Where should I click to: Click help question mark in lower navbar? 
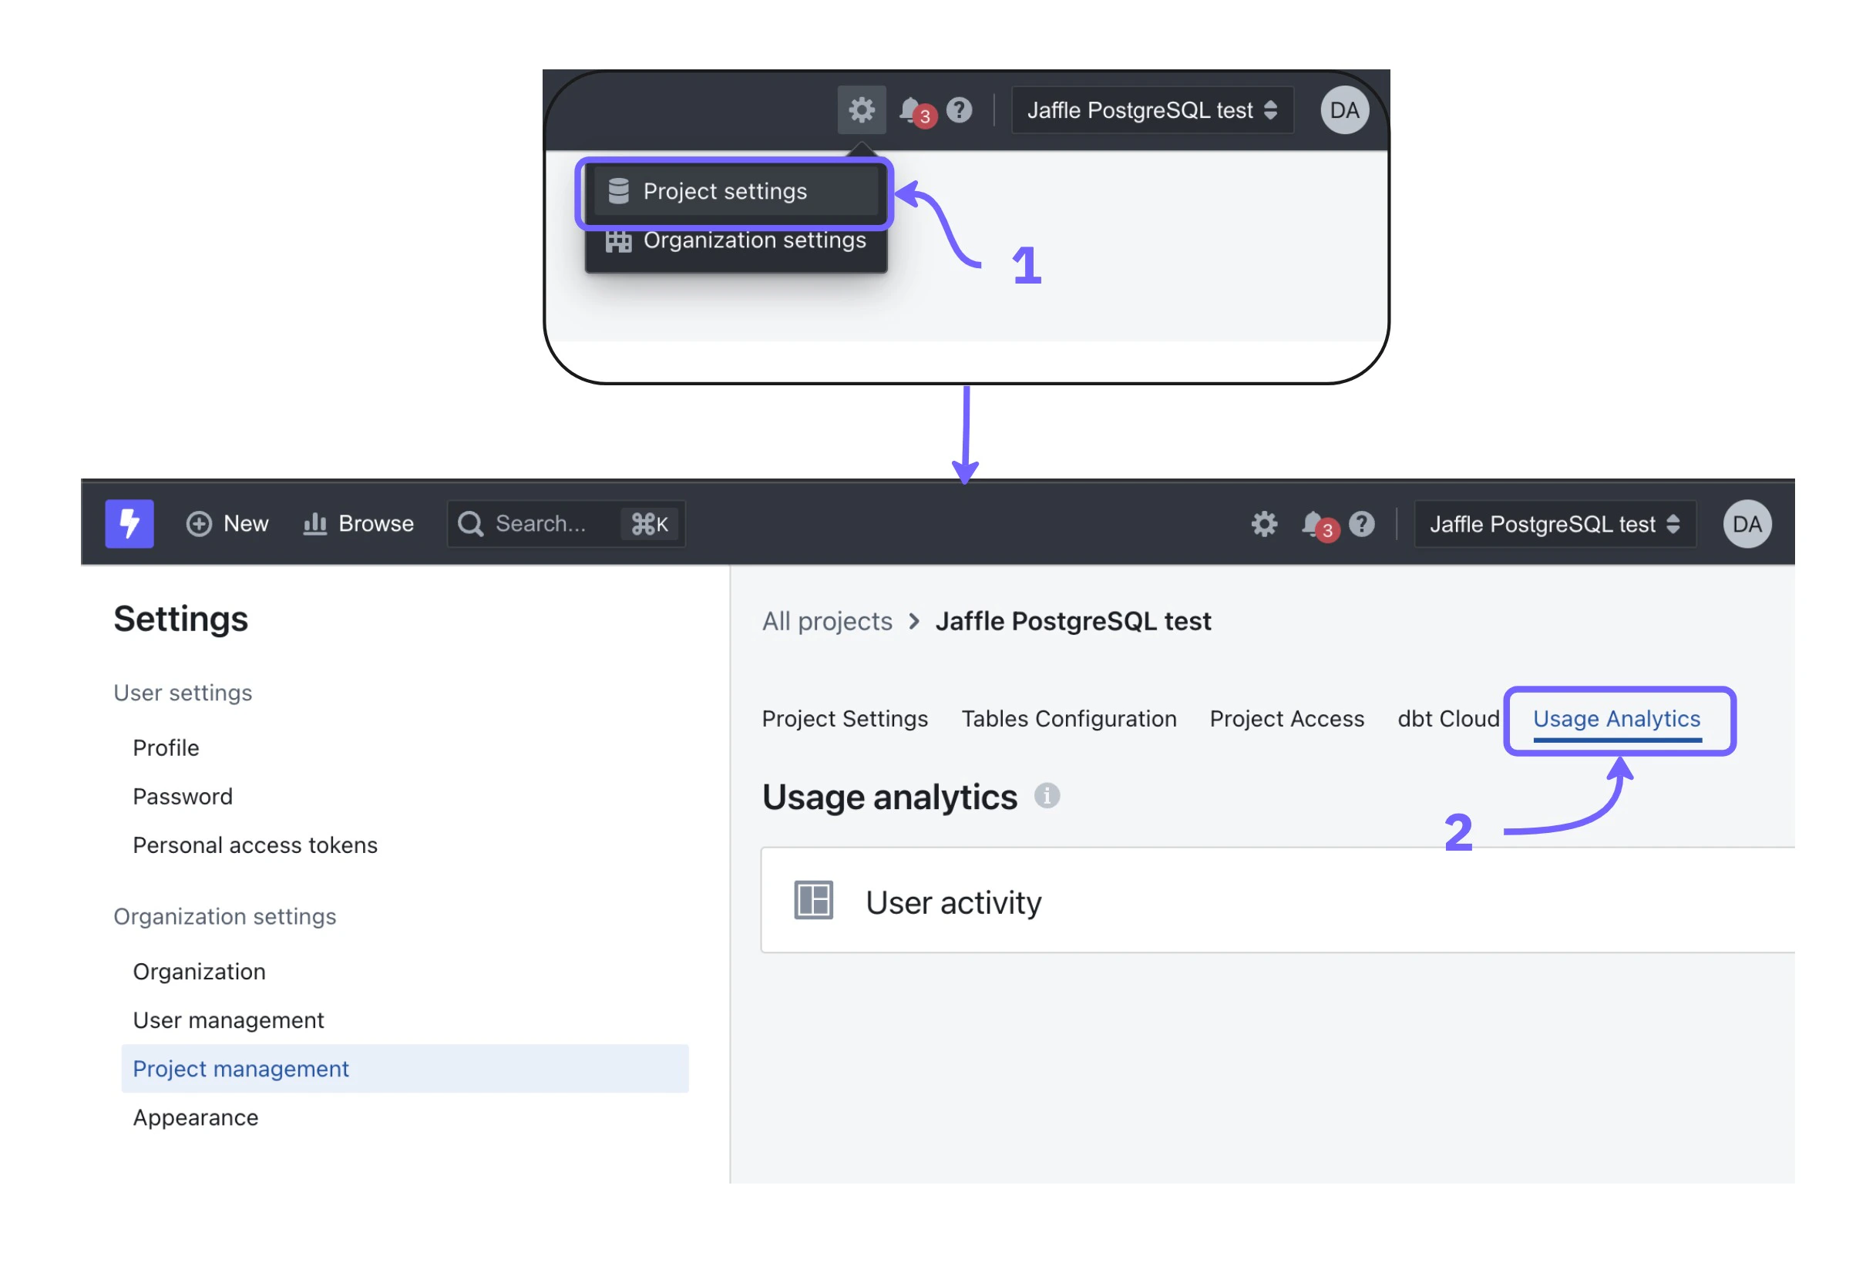point(1362,524)
